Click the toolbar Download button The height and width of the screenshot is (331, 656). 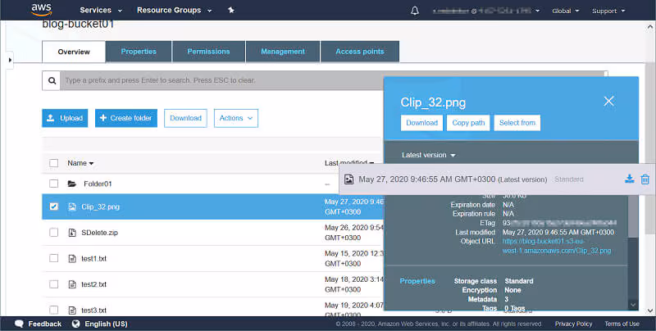185,118
